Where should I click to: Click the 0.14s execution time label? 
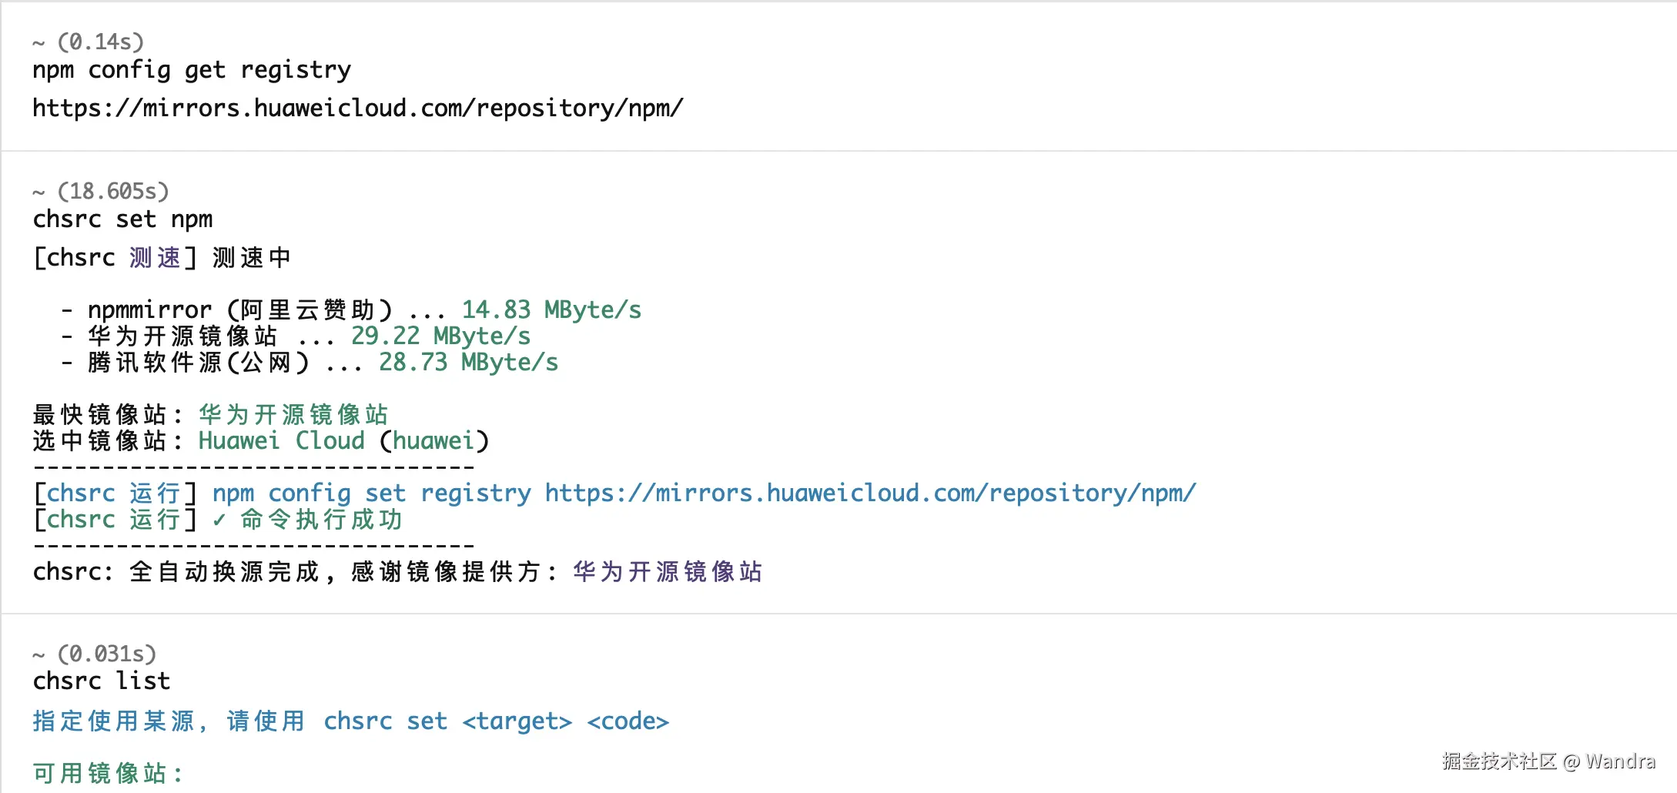101,42
